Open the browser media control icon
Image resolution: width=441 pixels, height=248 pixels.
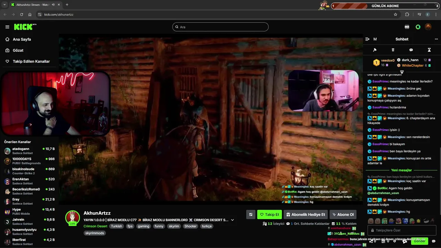419,14
